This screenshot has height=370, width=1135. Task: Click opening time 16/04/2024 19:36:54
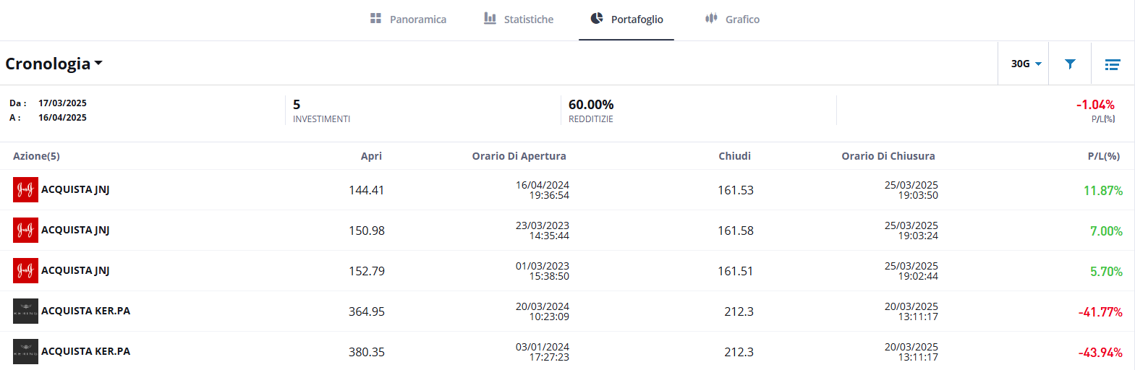pos(543,190)
